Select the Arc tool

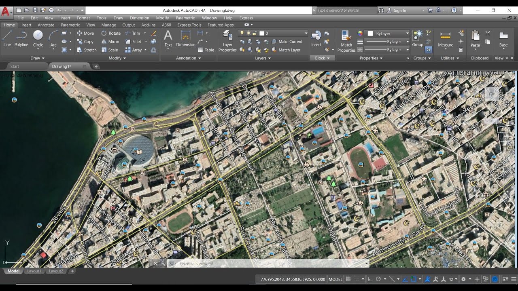[53, 39]
